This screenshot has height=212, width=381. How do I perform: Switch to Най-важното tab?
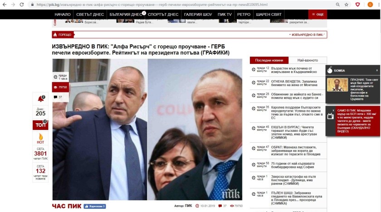point(308,60)
